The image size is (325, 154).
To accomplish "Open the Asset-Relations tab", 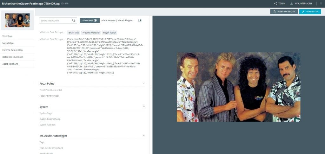I will coord(10,64).
